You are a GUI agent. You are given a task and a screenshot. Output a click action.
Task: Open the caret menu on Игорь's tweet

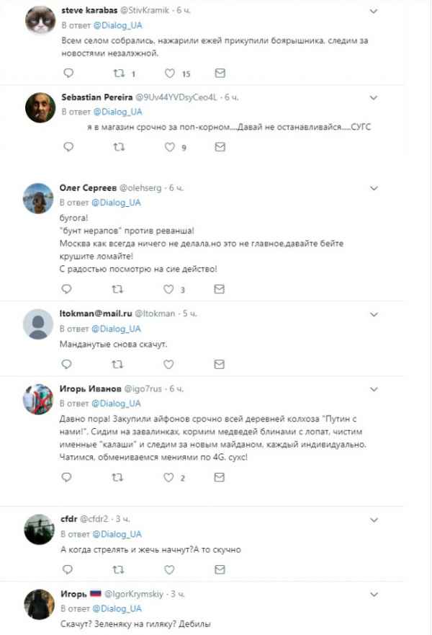click(373, 594)
